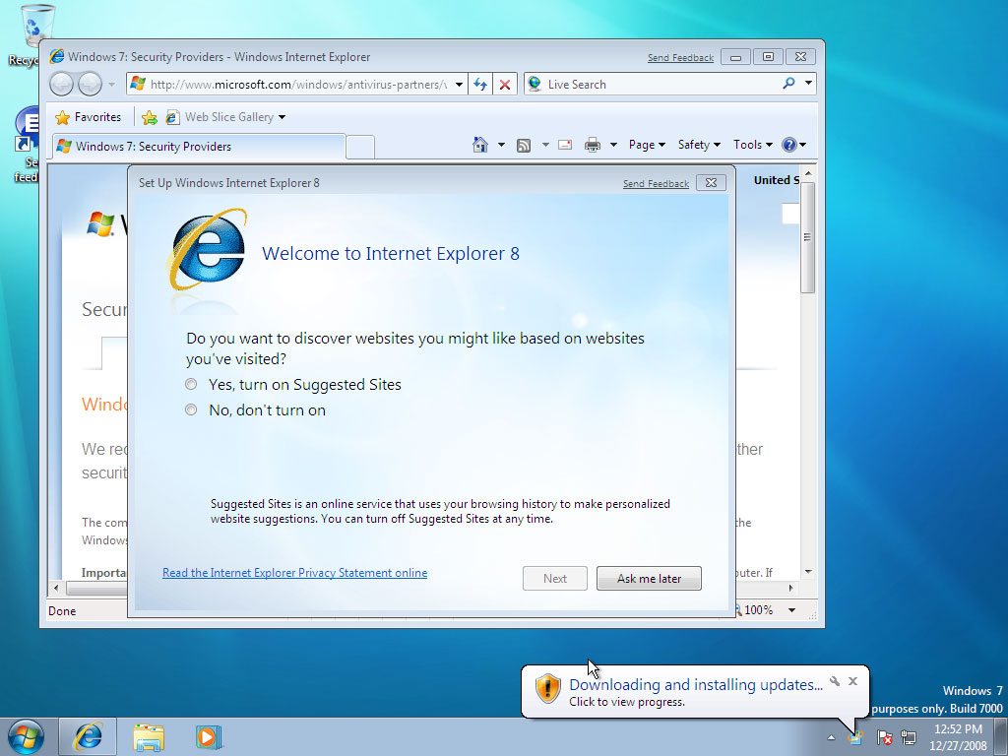Click the Read Mail envelope icon

coord(565,145)
